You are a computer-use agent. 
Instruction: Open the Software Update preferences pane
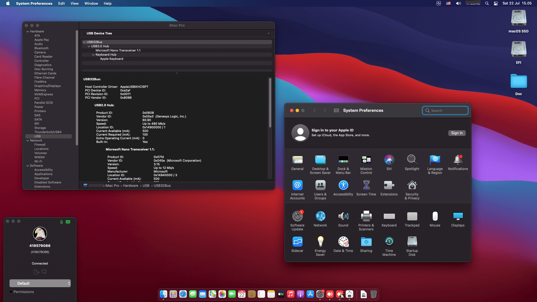[297, 221]
